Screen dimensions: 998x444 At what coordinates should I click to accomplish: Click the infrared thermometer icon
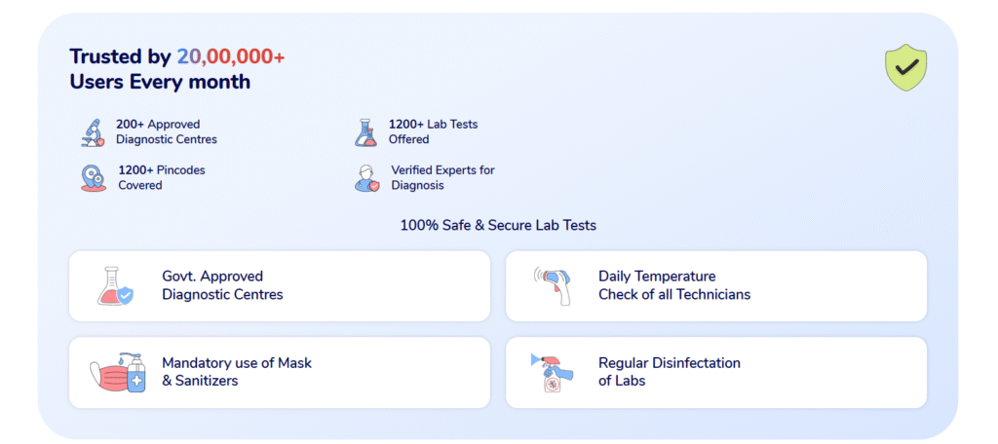(555, 285)
